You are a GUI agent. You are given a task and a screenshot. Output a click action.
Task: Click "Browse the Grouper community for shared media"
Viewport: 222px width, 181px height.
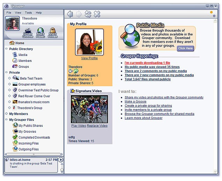(x=160, y=114)
